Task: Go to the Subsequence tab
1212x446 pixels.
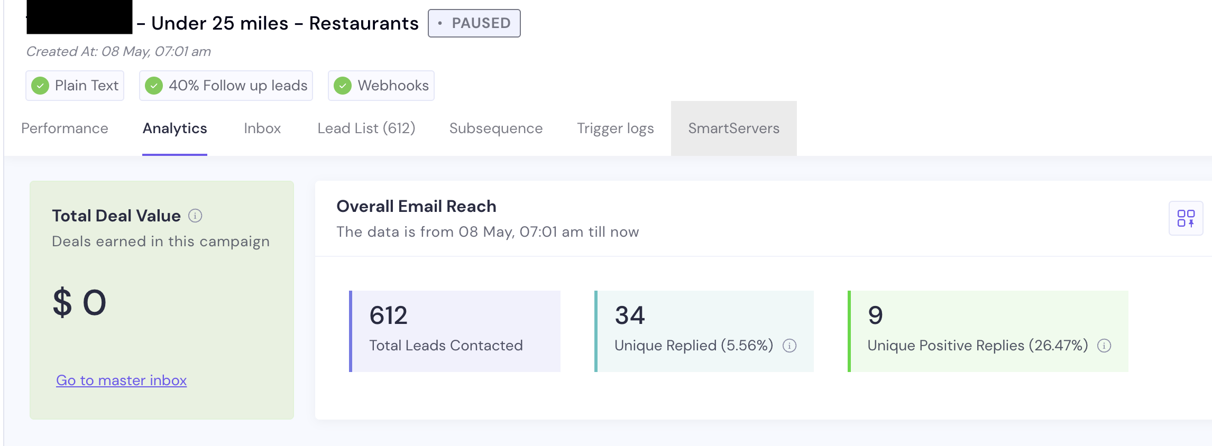Action: click(495, 128)
